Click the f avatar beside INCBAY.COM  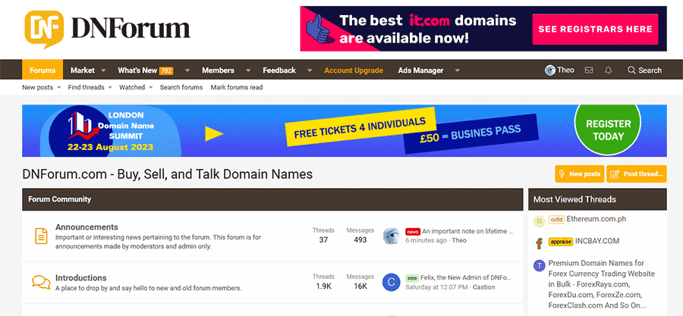click(540, 243)
